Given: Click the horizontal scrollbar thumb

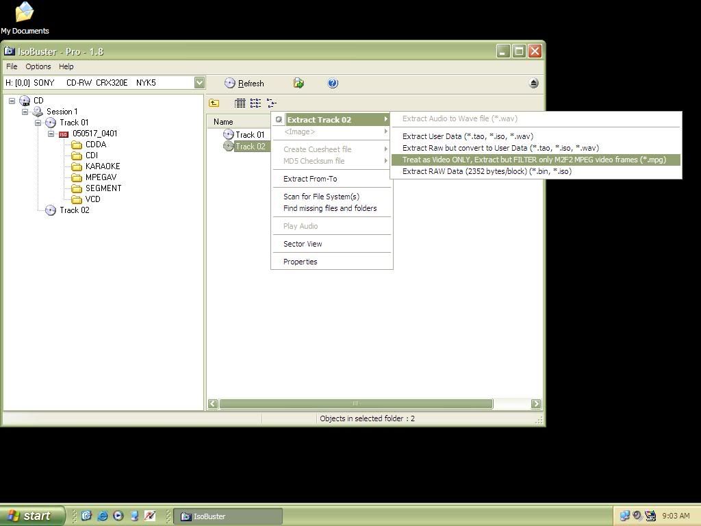Looking at the screenshot, I should point(356,403).
